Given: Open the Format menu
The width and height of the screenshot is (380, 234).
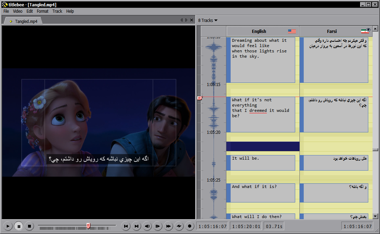Looking at the screenshot, I should coord(43,11).
